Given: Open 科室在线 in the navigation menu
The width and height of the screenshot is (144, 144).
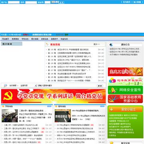Looking at the screenshot, I should pos(64,39).
